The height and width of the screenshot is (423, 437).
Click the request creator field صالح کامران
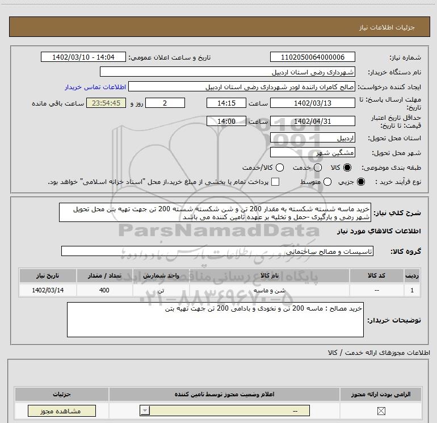242,87
